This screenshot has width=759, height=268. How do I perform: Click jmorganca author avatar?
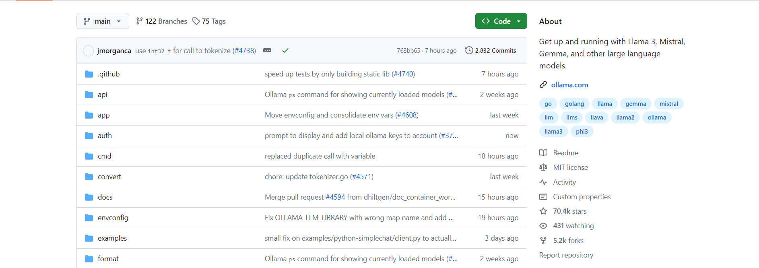(x=88, y=51)
